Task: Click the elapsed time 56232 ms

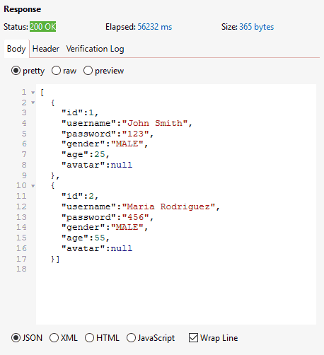Action: [155, 27]
